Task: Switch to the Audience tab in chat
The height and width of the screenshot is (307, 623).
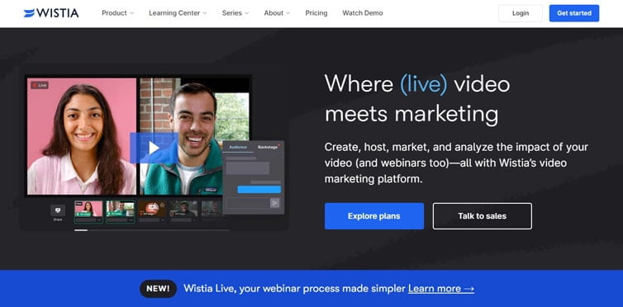Action: coord(238,147)
